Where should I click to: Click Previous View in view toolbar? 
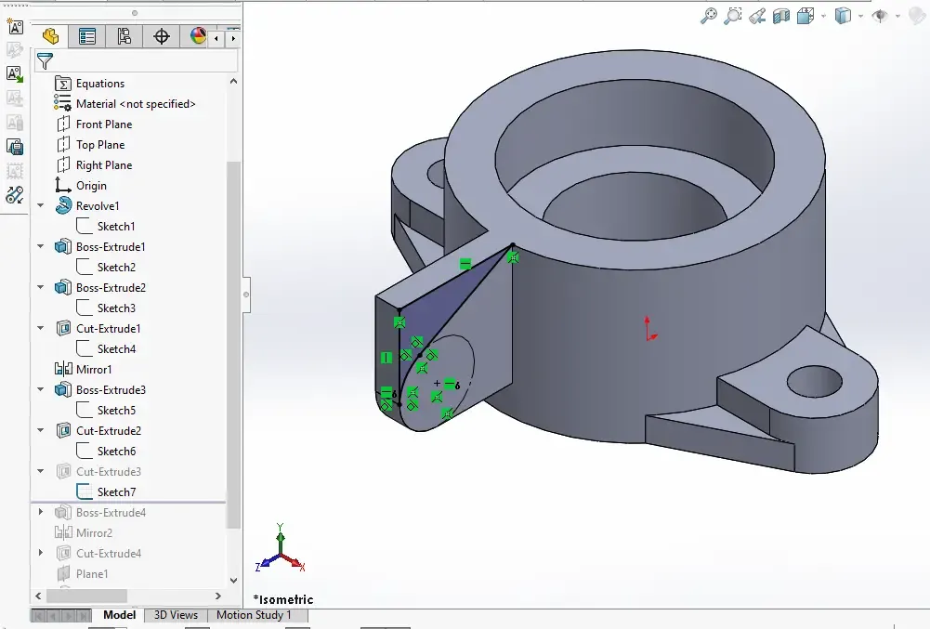click(757, 16)
